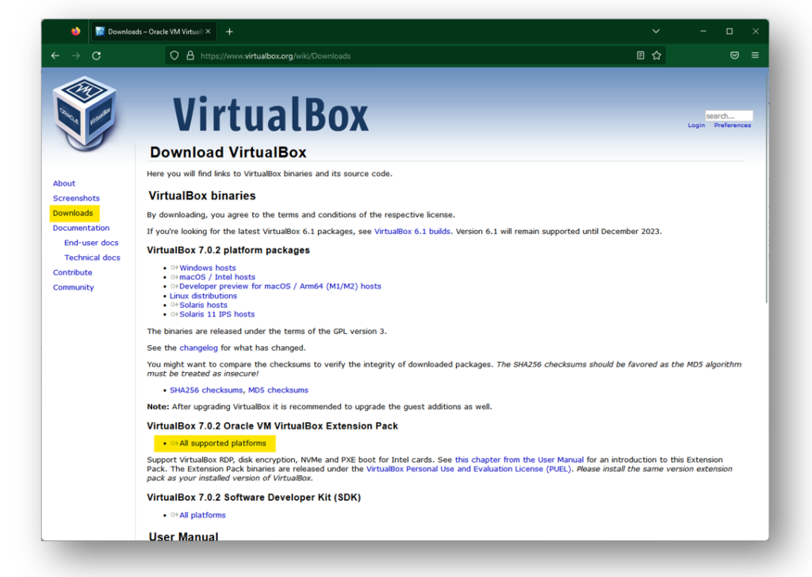
Task: Click the large VirtualBox title banner
Action: pos(271,114)
